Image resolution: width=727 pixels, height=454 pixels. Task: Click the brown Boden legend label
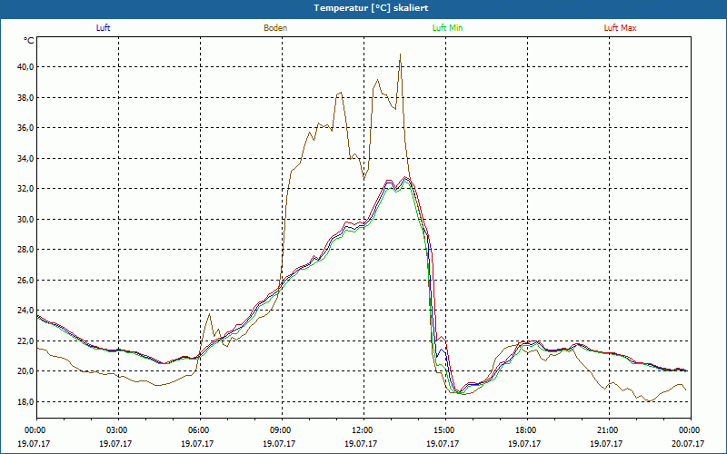point(275,28)
